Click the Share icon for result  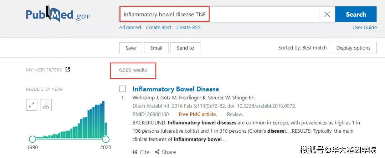(157, 152)
